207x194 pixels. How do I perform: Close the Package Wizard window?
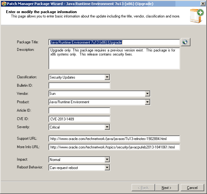pyautogui.click(x=203, y=3)
